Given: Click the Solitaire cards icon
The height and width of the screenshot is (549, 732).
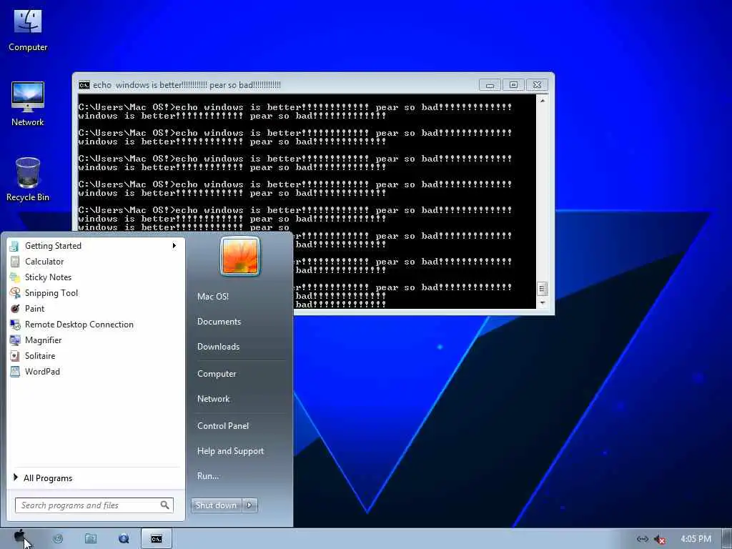Looking at the screenshot, I should pos(15,356).
